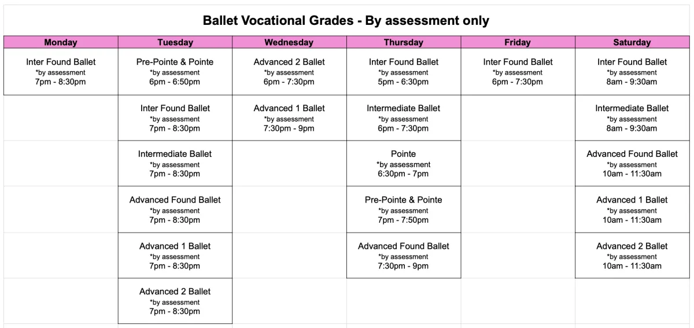
Task: Select Thursday's Pre-Pointe & Pointe 7pm cell
Action: click(x=404, y=209)
